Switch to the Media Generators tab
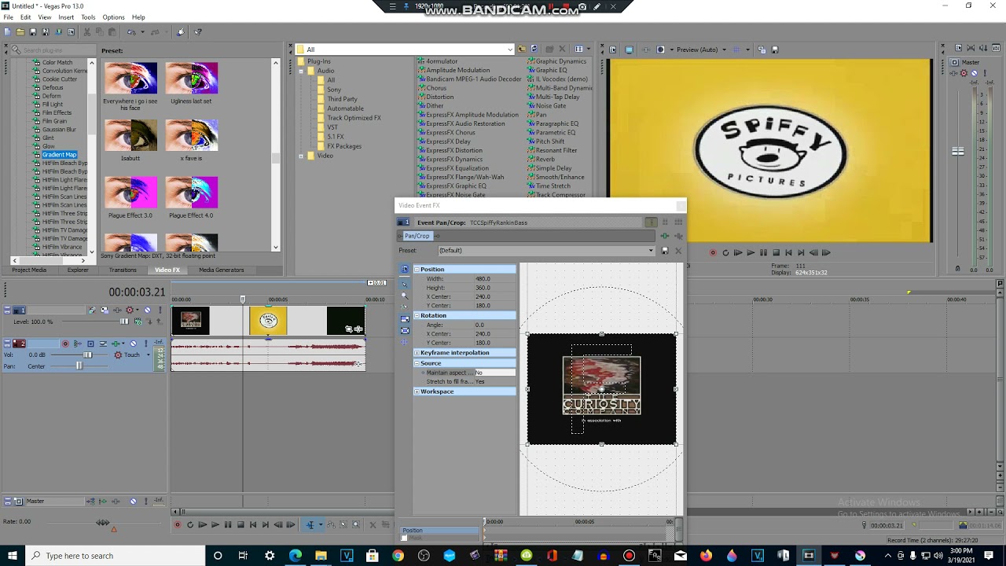The image size is (1006, 566). 221,270
